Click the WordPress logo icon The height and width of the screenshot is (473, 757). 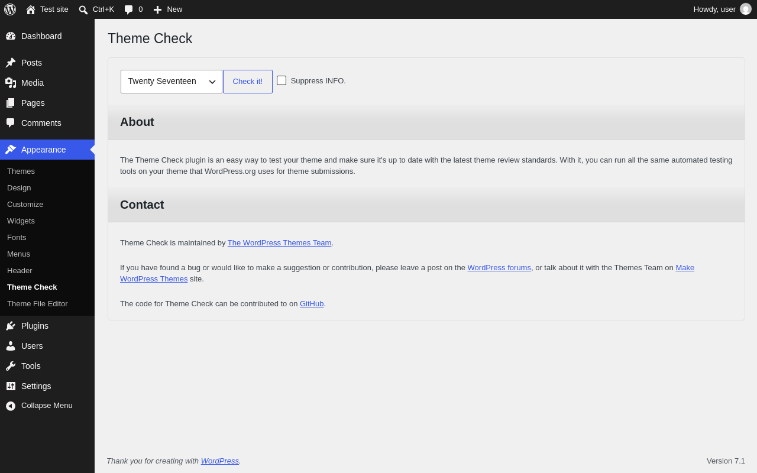pyautogui.click(x=10, y=9)
